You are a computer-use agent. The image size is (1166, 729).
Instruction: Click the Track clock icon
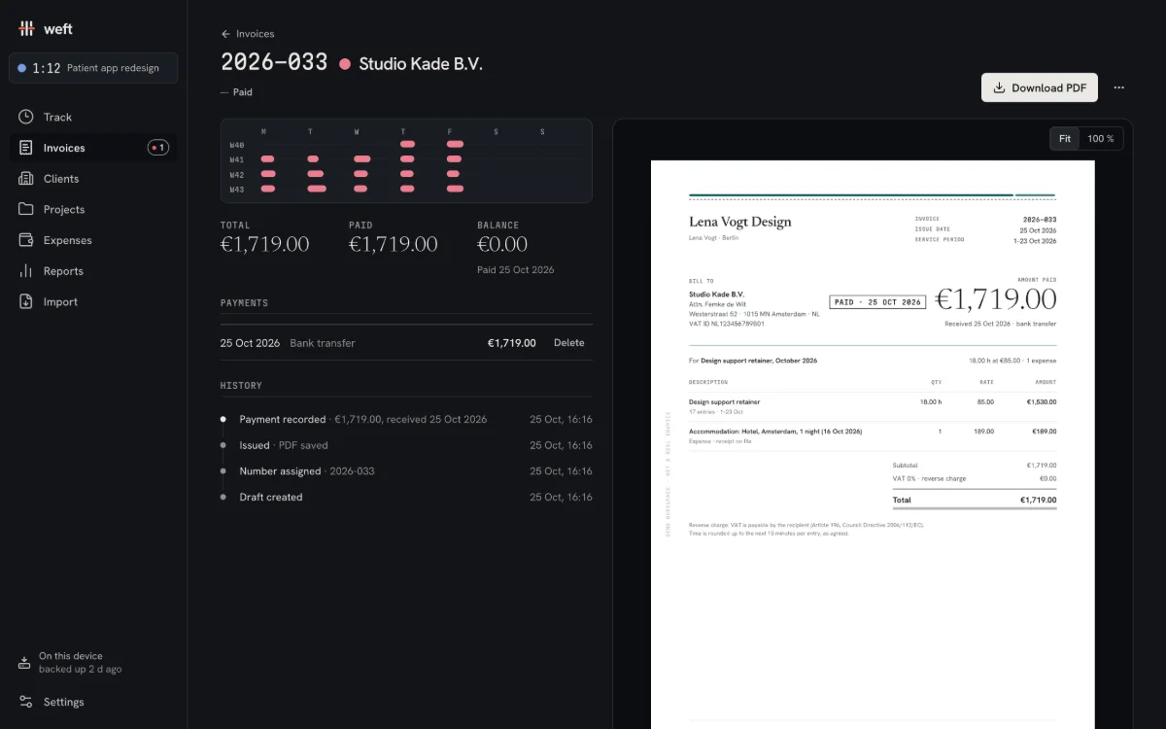click(25, 117)
